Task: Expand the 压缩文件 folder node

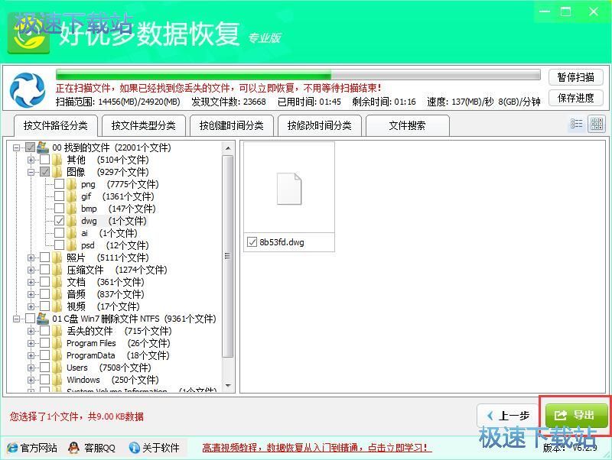Action: 31,270
